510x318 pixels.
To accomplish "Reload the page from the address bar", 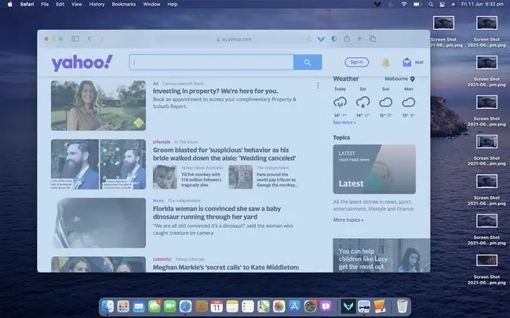I will point(308,39).
